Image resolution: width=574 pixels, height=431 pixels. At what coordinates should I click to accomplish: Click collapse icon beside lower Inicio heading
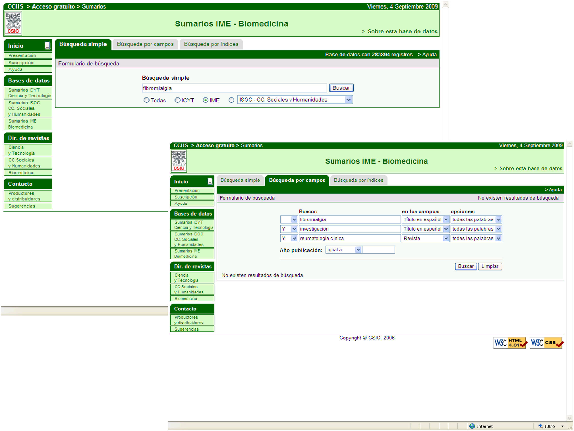[210, 181]
